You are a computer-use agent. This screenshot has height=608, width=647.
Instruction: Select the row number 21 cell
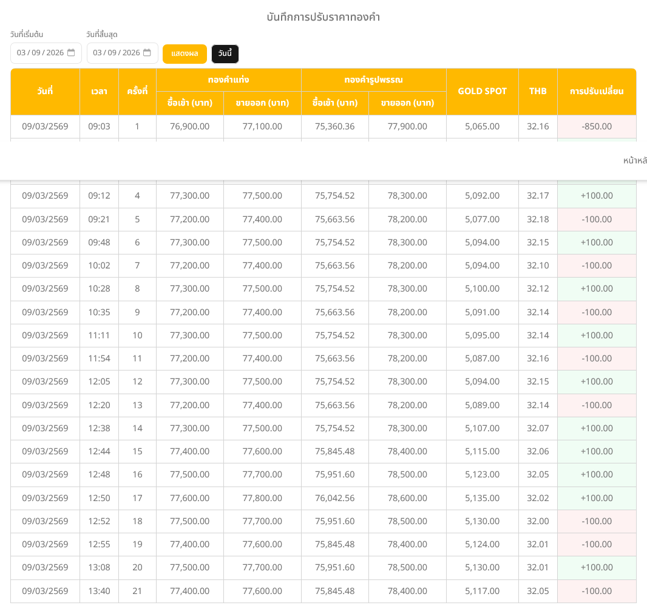[x=137, y=591]
